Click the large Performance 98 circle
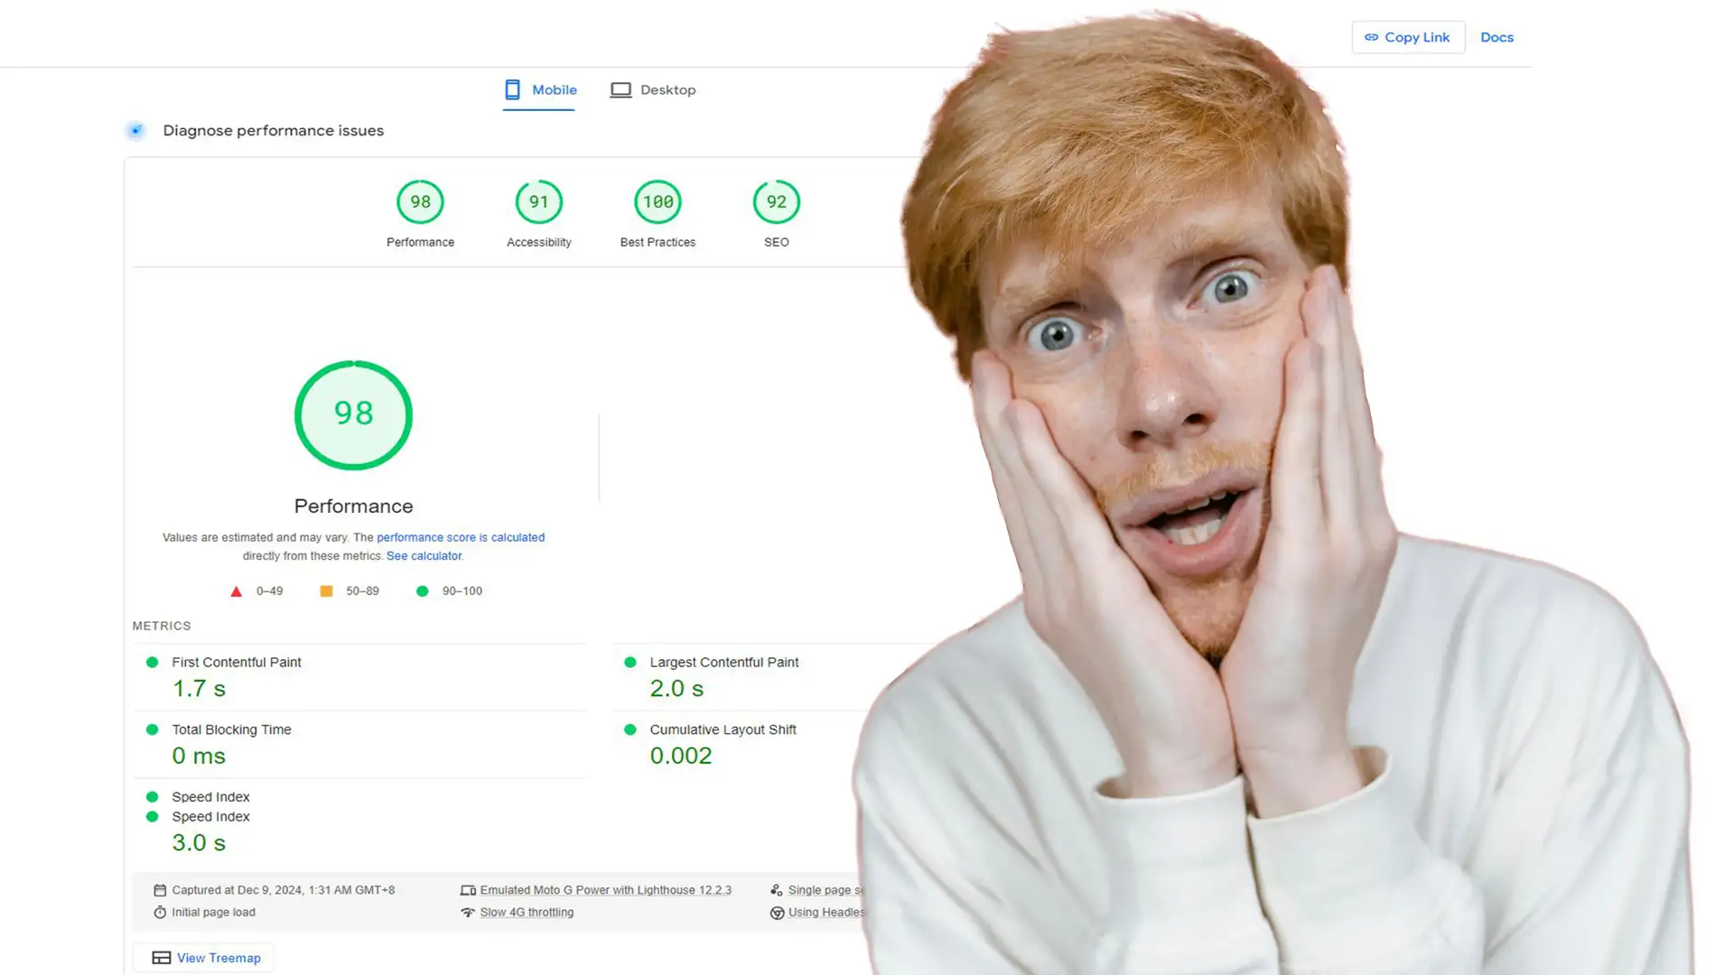This screenshot has height=975, width=1734. (x=353, y=415)
